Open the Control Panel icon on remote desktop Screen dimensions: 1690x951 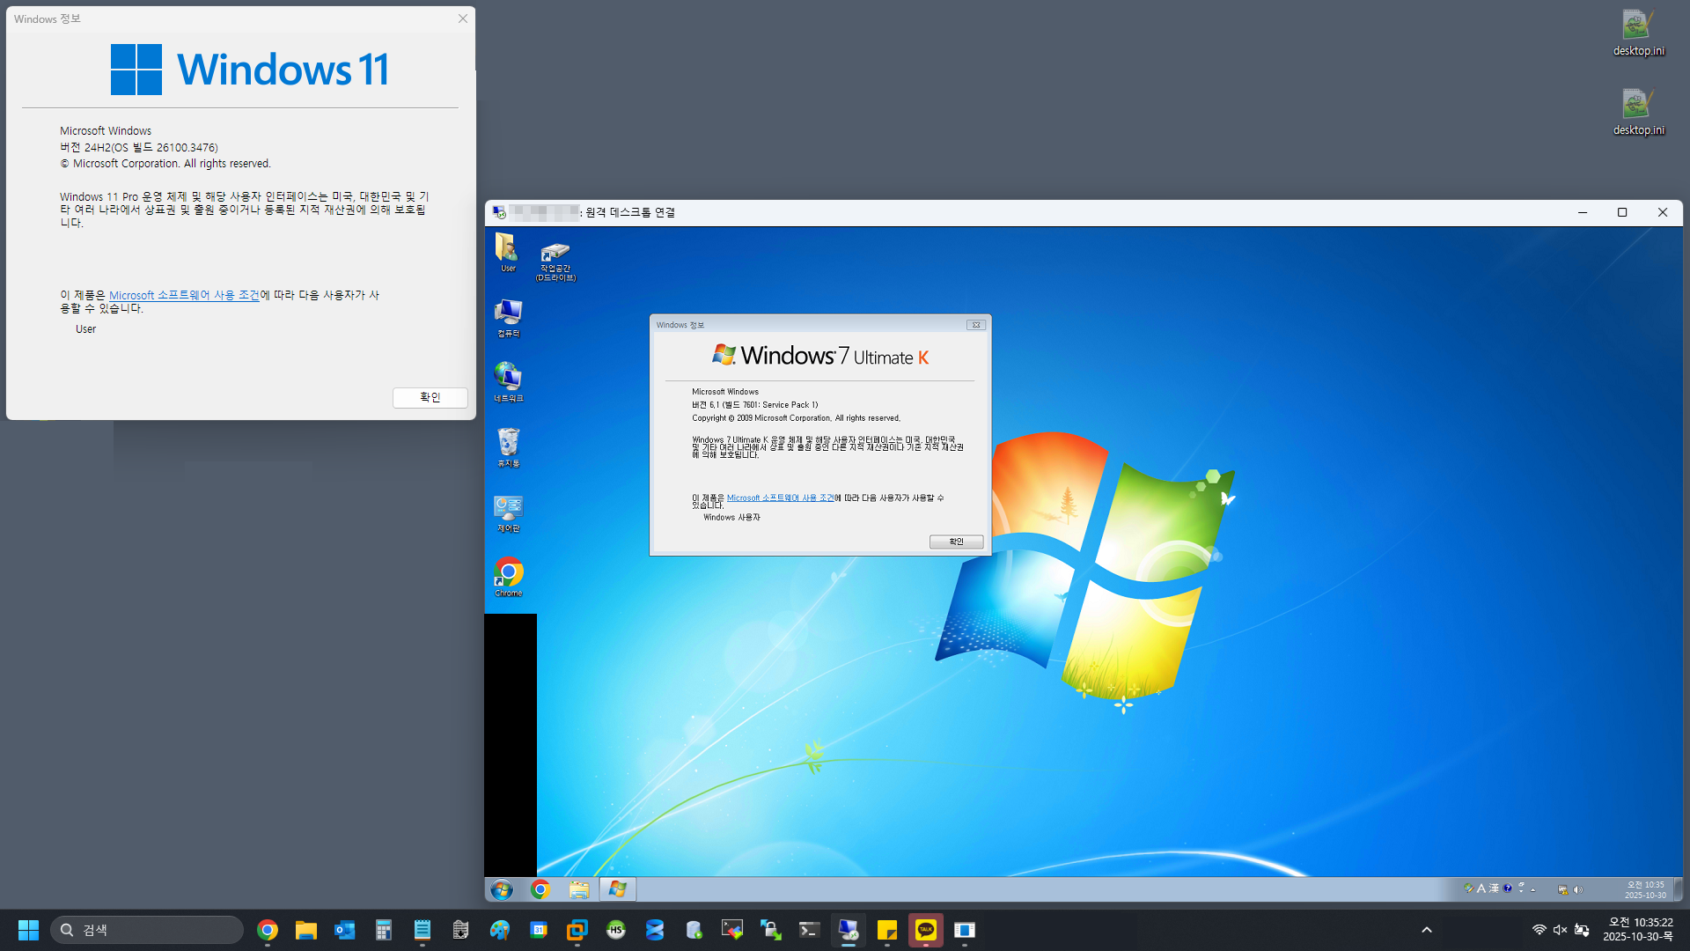(508, 509)
